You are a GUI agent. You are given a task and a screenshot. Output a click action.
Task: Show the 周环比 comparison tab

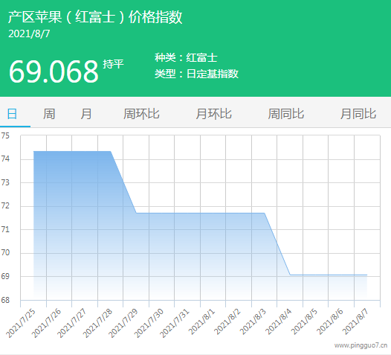(141, 114)
